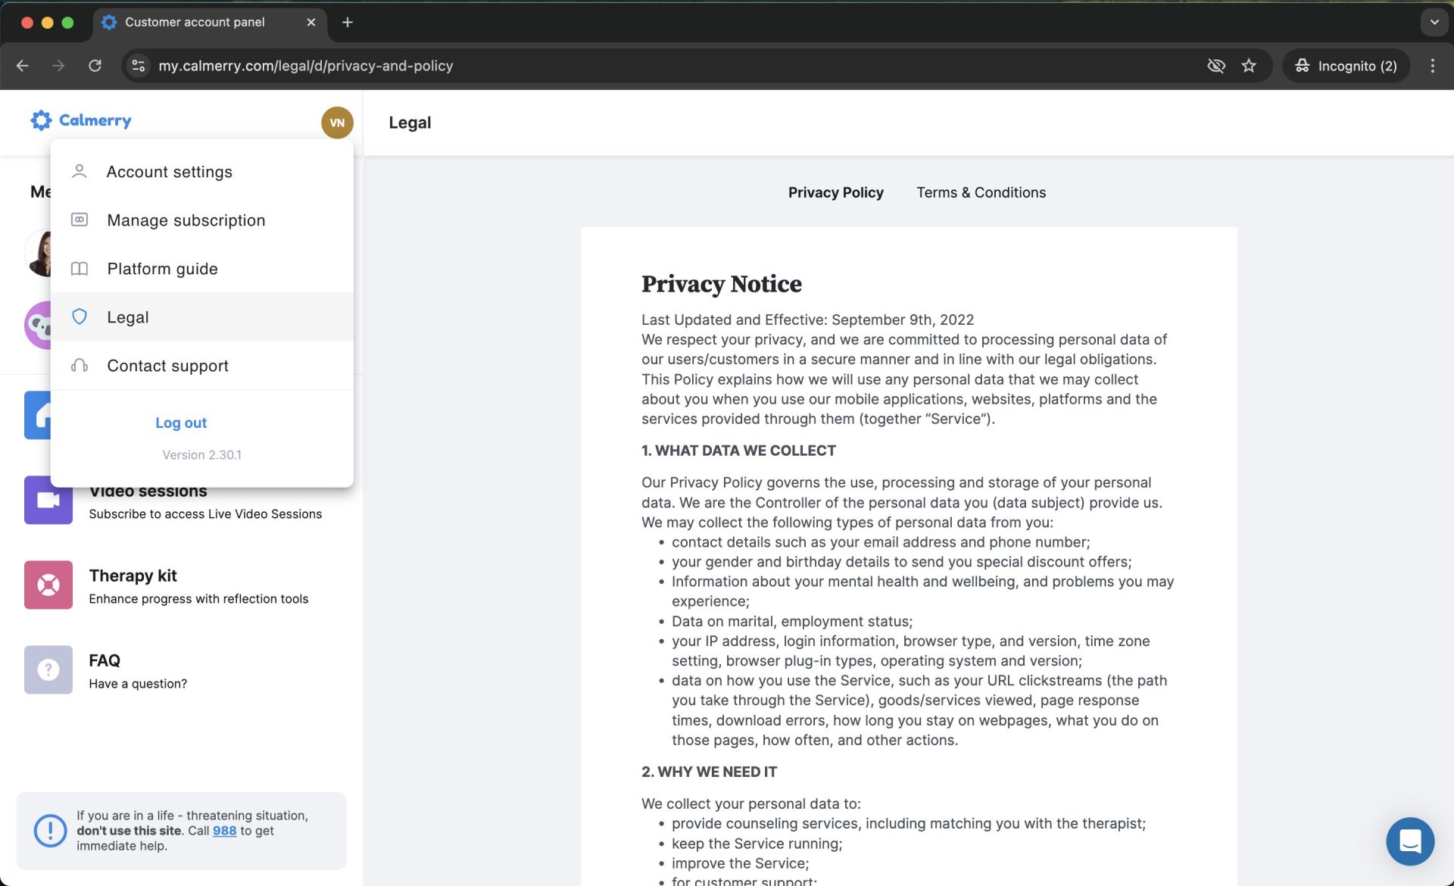Viewport: 1454px width, 886px height.
Task: Open the Therapy kit lifebuoy icon
Action: tap(48, 585)
